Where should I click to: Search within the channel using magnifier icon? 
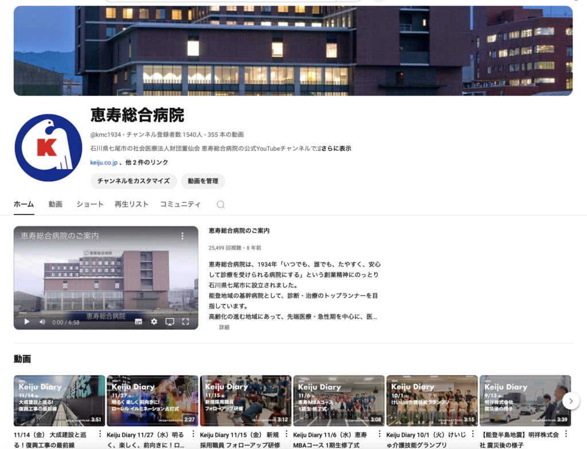coord(221,205)
